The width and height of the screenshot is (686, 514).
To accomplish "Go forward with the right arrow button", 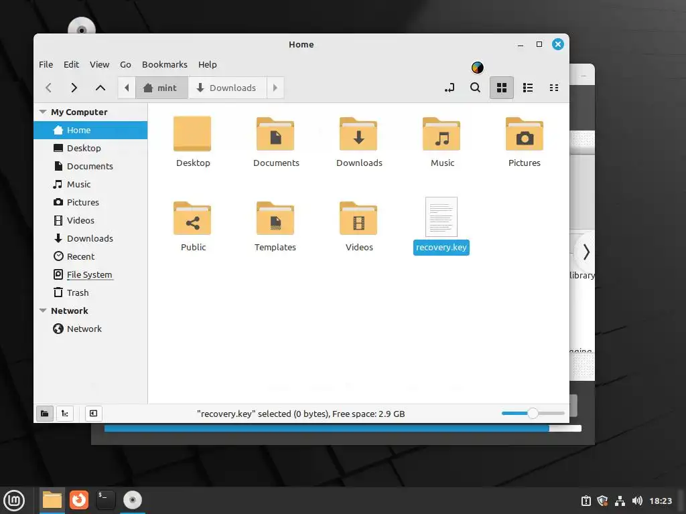I will pos(74,88).
